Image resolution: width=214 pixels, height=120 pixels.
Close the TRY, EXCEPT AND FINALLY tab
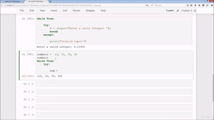click(46, 2)
